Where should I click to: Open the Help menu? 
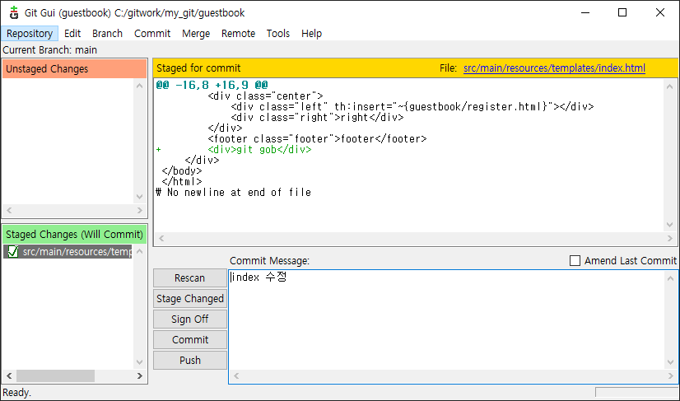[311, 34]
